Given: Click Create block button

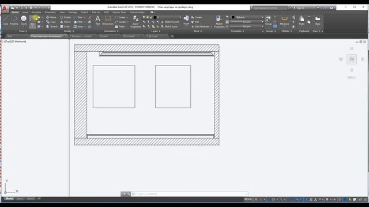Looking at the screenshot, I should tap(197, 17).
